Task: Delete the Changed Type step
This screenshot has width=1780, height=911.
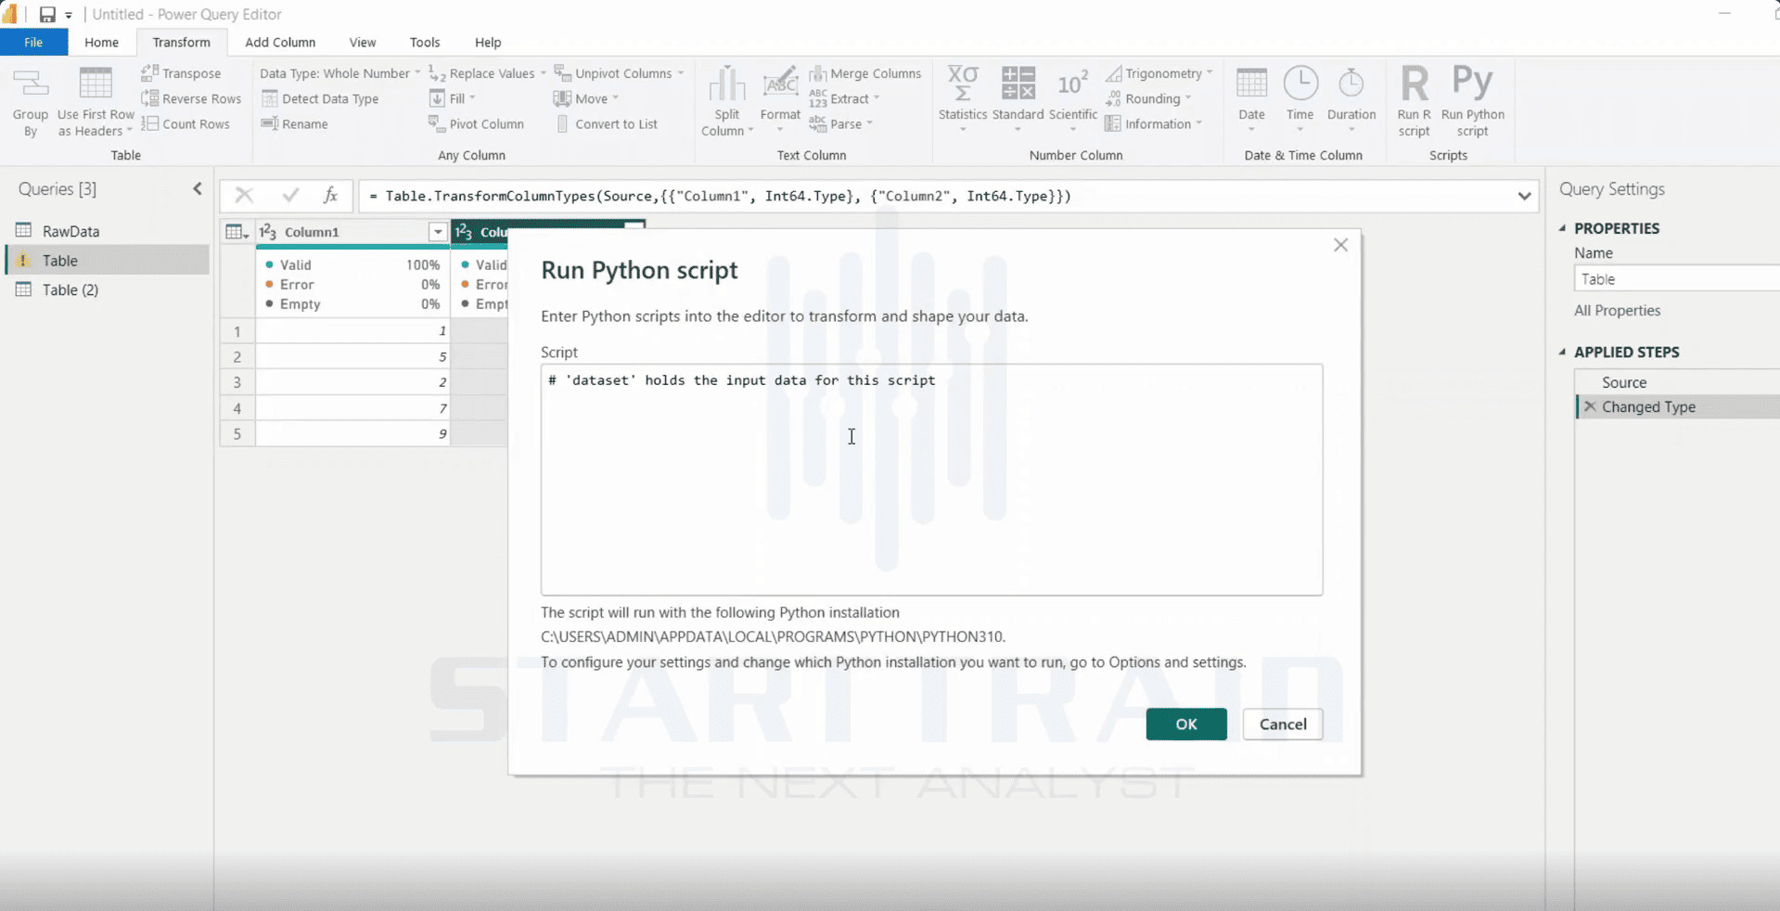Action: pos(1590,406)
